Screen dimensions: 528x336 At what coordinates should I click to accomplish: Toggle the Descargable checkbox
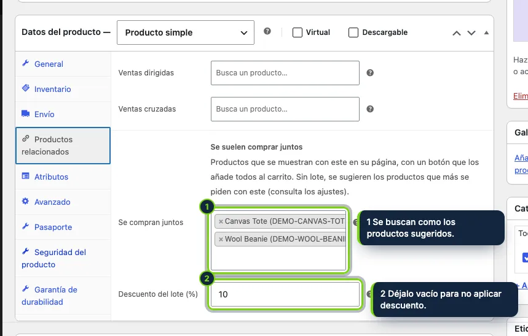[x=353, y=32]
